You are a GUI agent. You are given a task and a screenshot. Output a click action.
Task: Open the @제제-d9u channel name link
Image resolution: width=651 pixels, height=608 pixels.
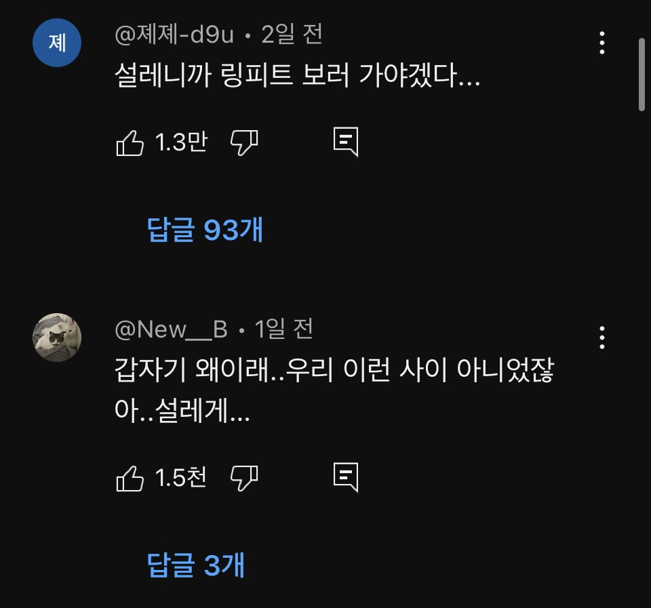point(174,35)
